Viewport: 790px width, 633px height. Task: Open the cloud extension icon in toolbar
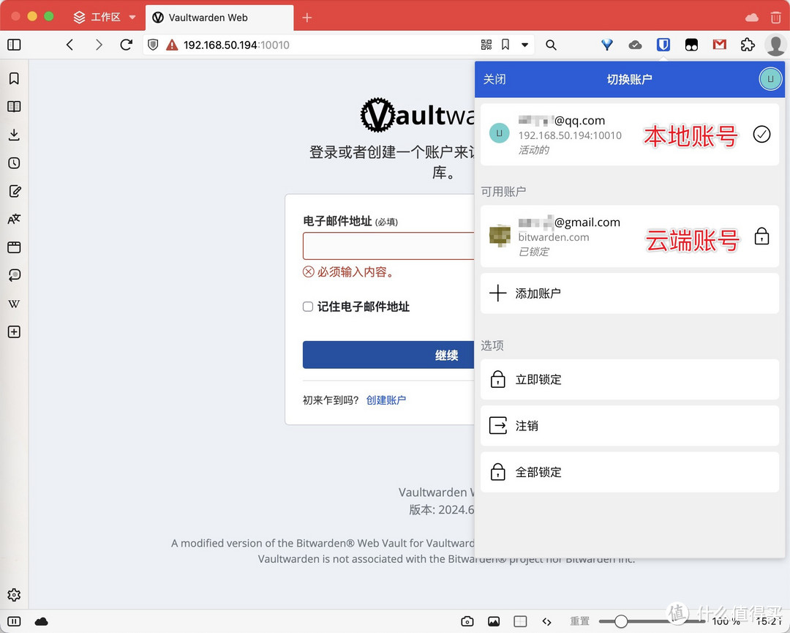click(635, 45)
